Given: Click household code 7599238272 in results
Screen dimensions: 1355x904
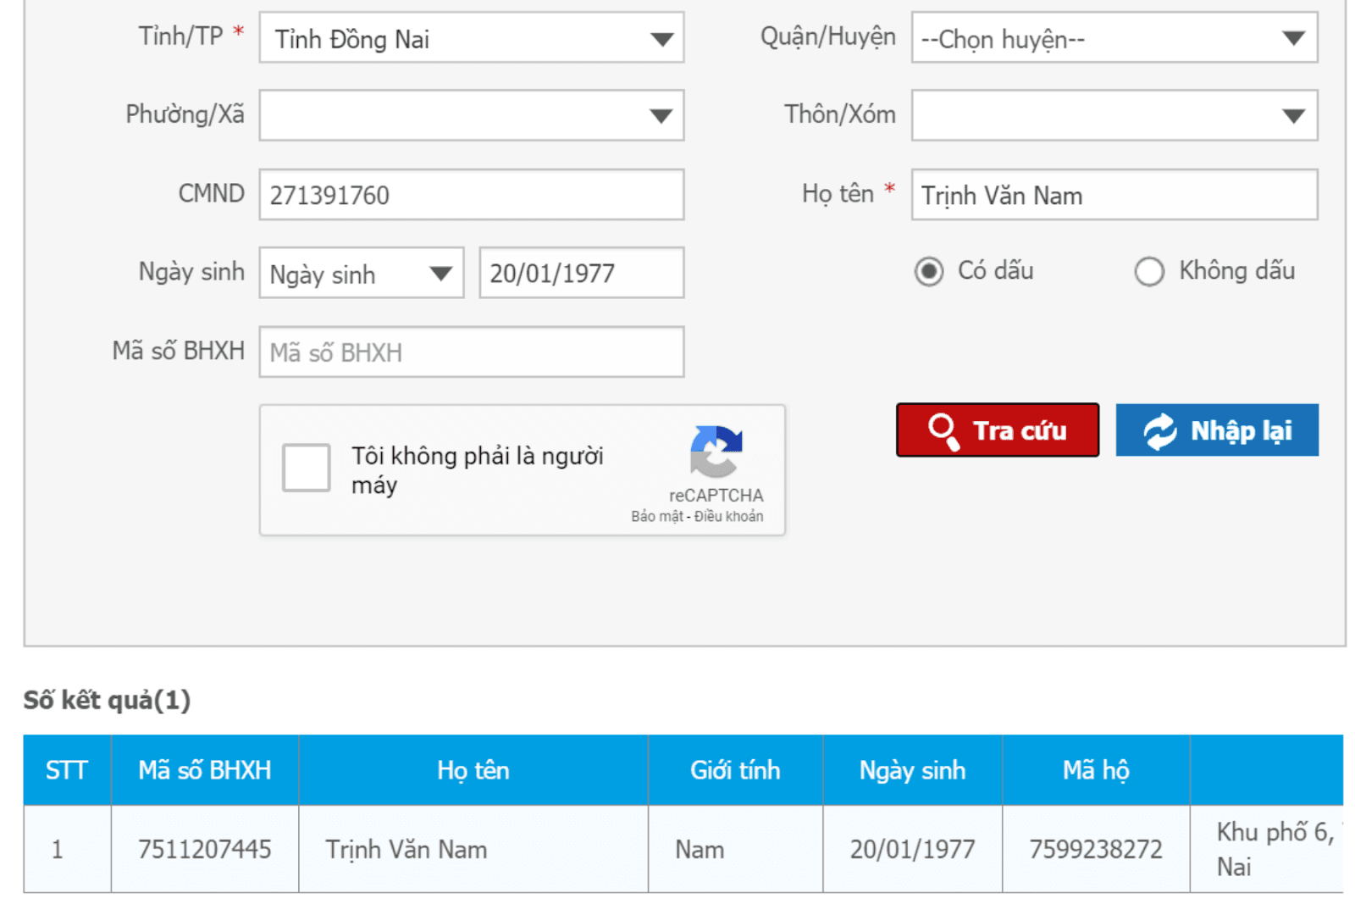Looking at the screenshot, I should point(1096,849).
